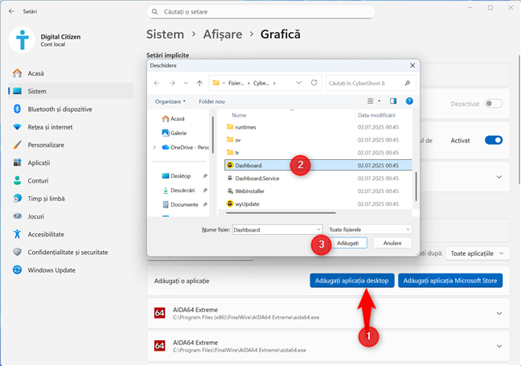The height and width of the screenshot is (366, 521).
Task: Click the search CyberGhost 8 field
Action: pyautogui.click(x=371, y=83)
